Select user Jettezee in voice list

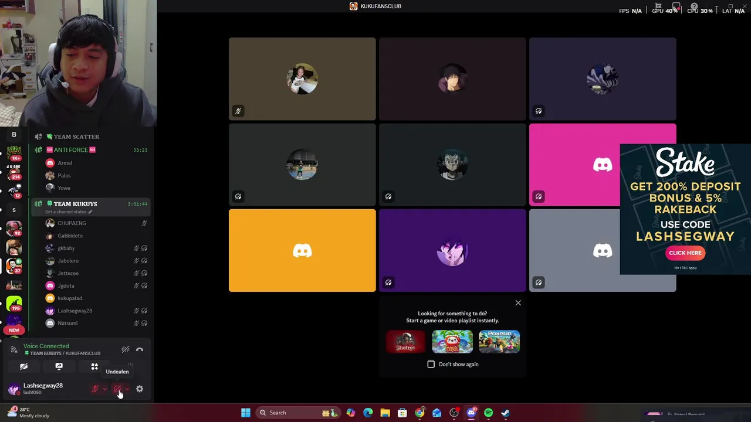pyautogui.click(x=97, y=273)
